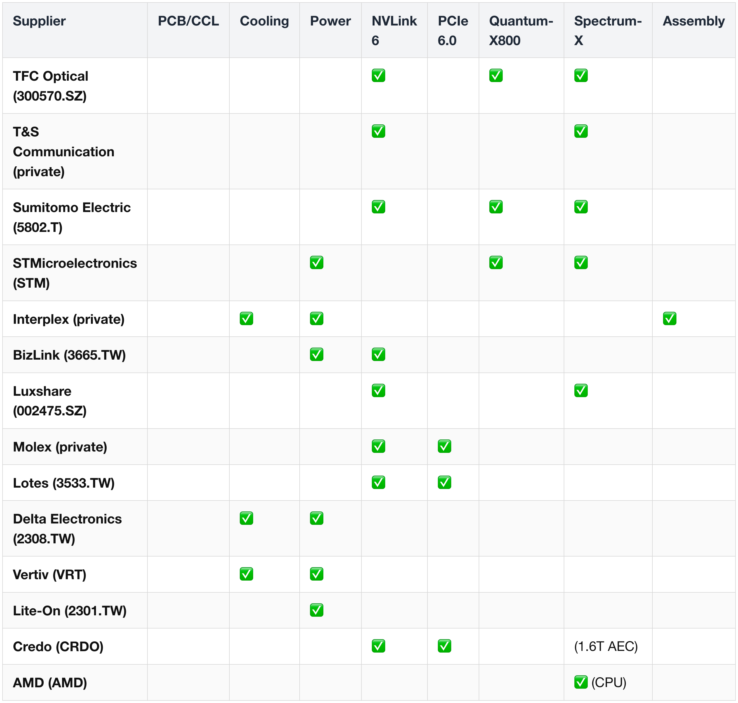Select Lite-On (2301.TW) supplier name

[70, 611]
